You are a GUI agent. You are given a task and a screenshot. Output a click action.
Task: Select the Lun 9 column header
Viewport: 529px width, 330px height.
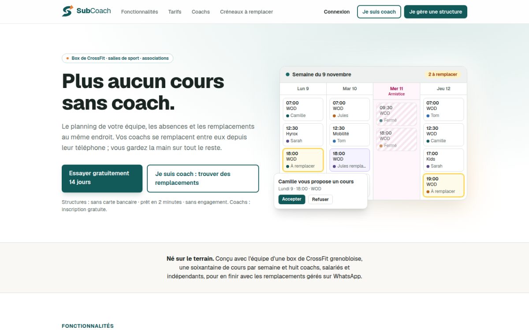pyautogui.click(x=303, y=88)
